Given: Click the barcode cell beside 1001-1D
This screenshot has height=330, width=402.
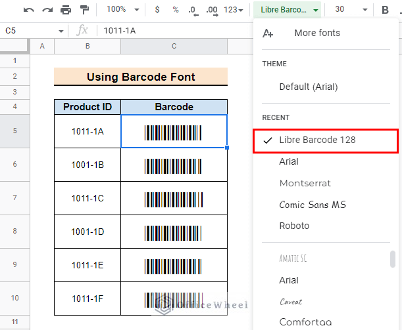Looking at the screenshot, I should (x=174, y=232).
